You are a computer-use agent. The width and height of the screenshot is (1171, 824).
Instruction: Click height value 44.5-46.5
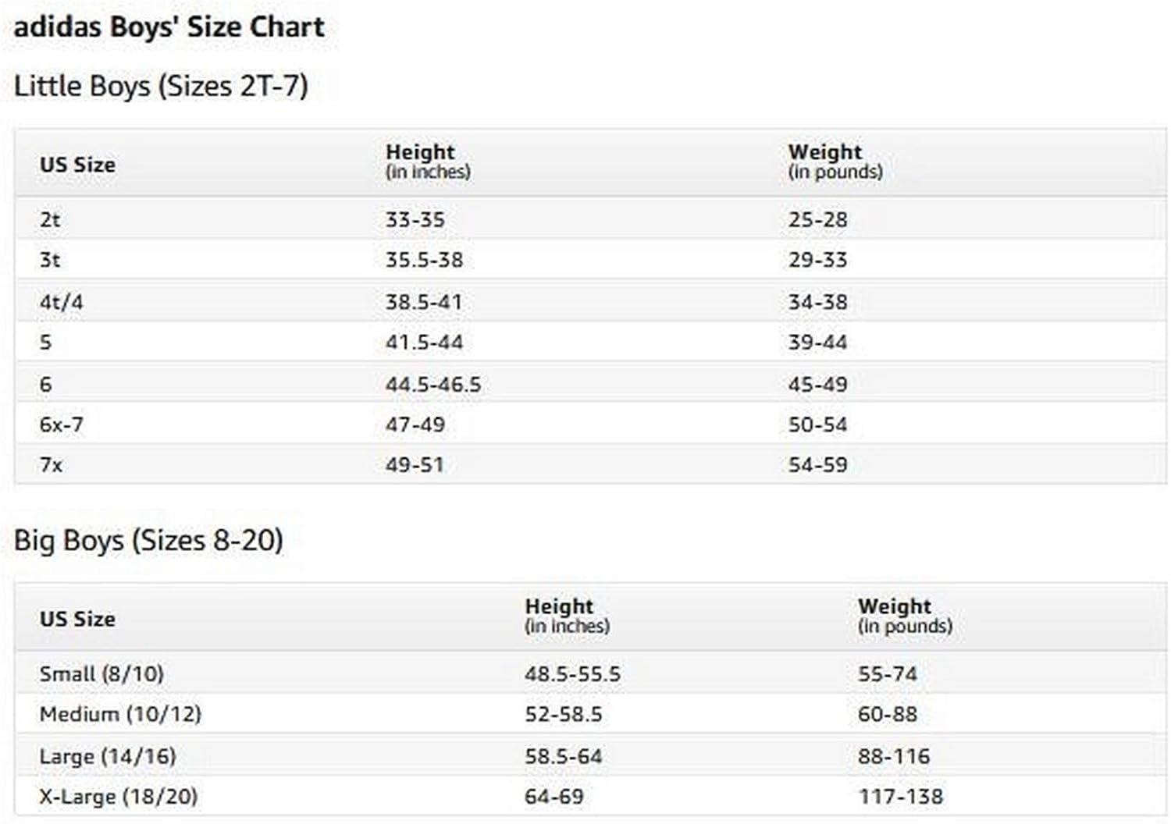[x=432, y=384]
